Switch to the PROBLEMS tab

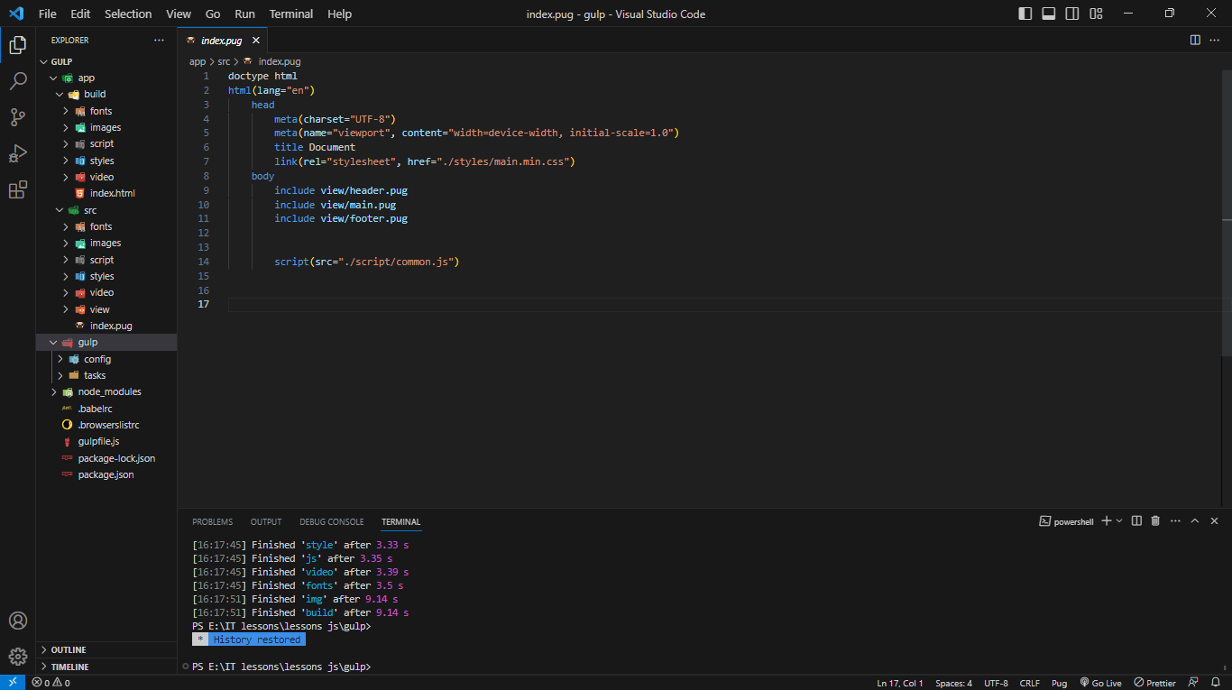click(212, 521)
